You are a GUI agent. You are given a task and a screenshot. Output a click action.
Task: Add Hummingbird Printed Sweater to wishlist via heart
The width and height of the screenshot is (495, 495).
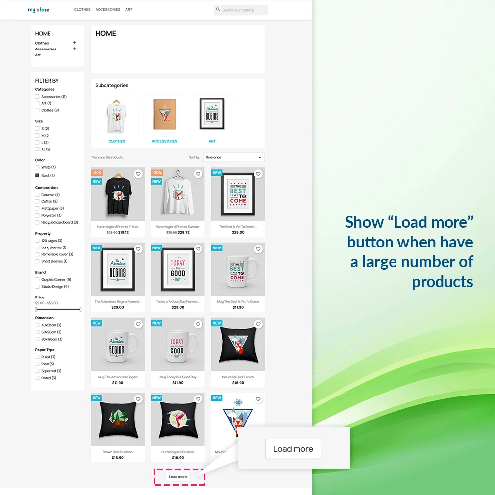pyautogui.click(x=198, y=174)
